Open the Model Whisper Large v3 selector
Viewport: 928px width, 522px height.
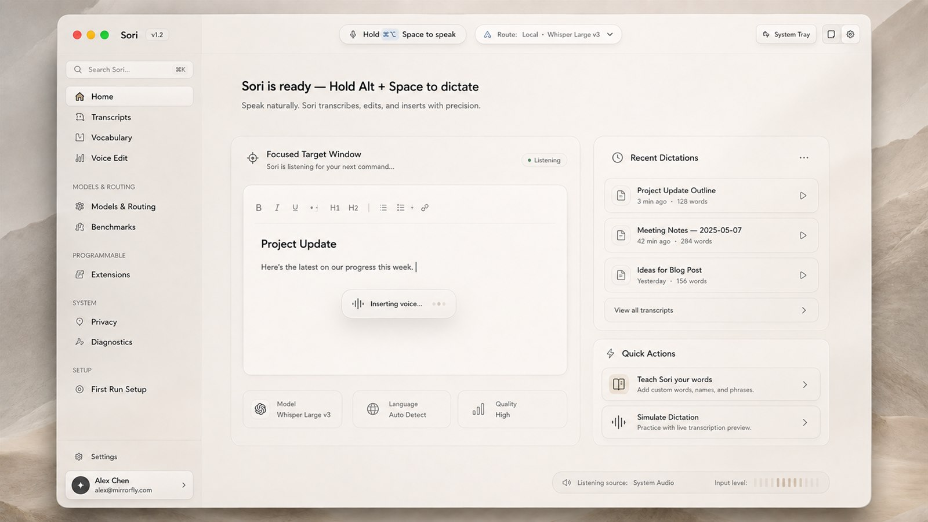tap(292, 409)
